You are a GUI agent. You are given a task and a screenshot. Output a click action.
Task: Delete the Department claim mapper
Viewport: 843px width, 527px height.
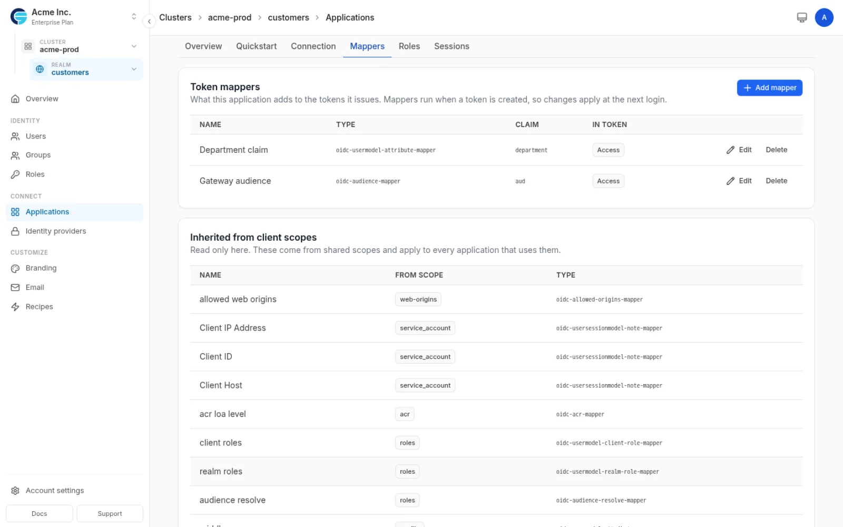coord(777,150)
